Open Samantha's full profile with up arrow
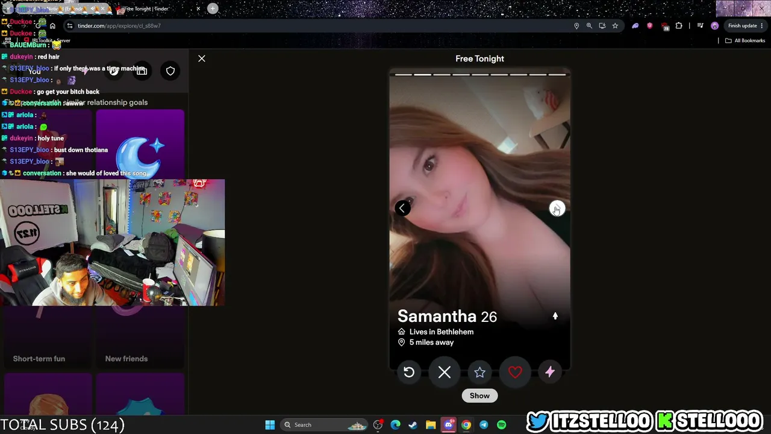Screen dimensions: 771x434 point(555,316)
